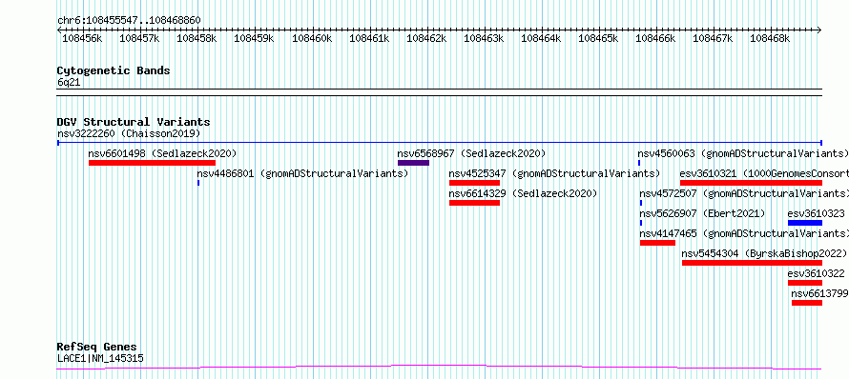Click the 108468k ruler position
The image size is (849, 379).
pyautogui.click(x=770, y=38)
